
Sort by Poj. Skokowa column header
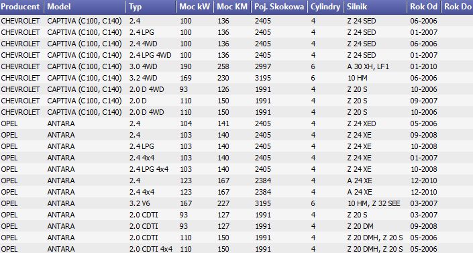coord(279,7)
